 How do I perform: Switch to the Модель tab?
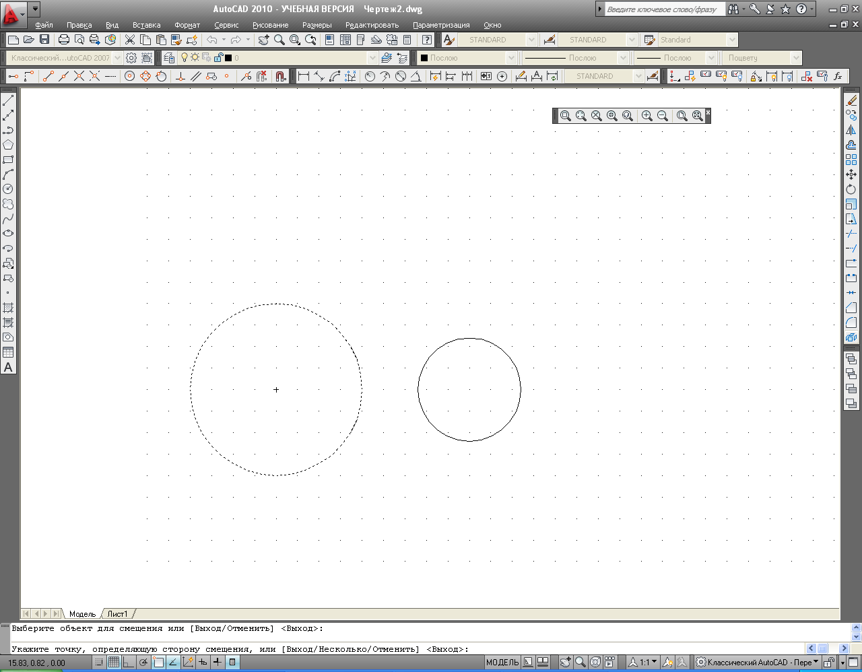82,614
